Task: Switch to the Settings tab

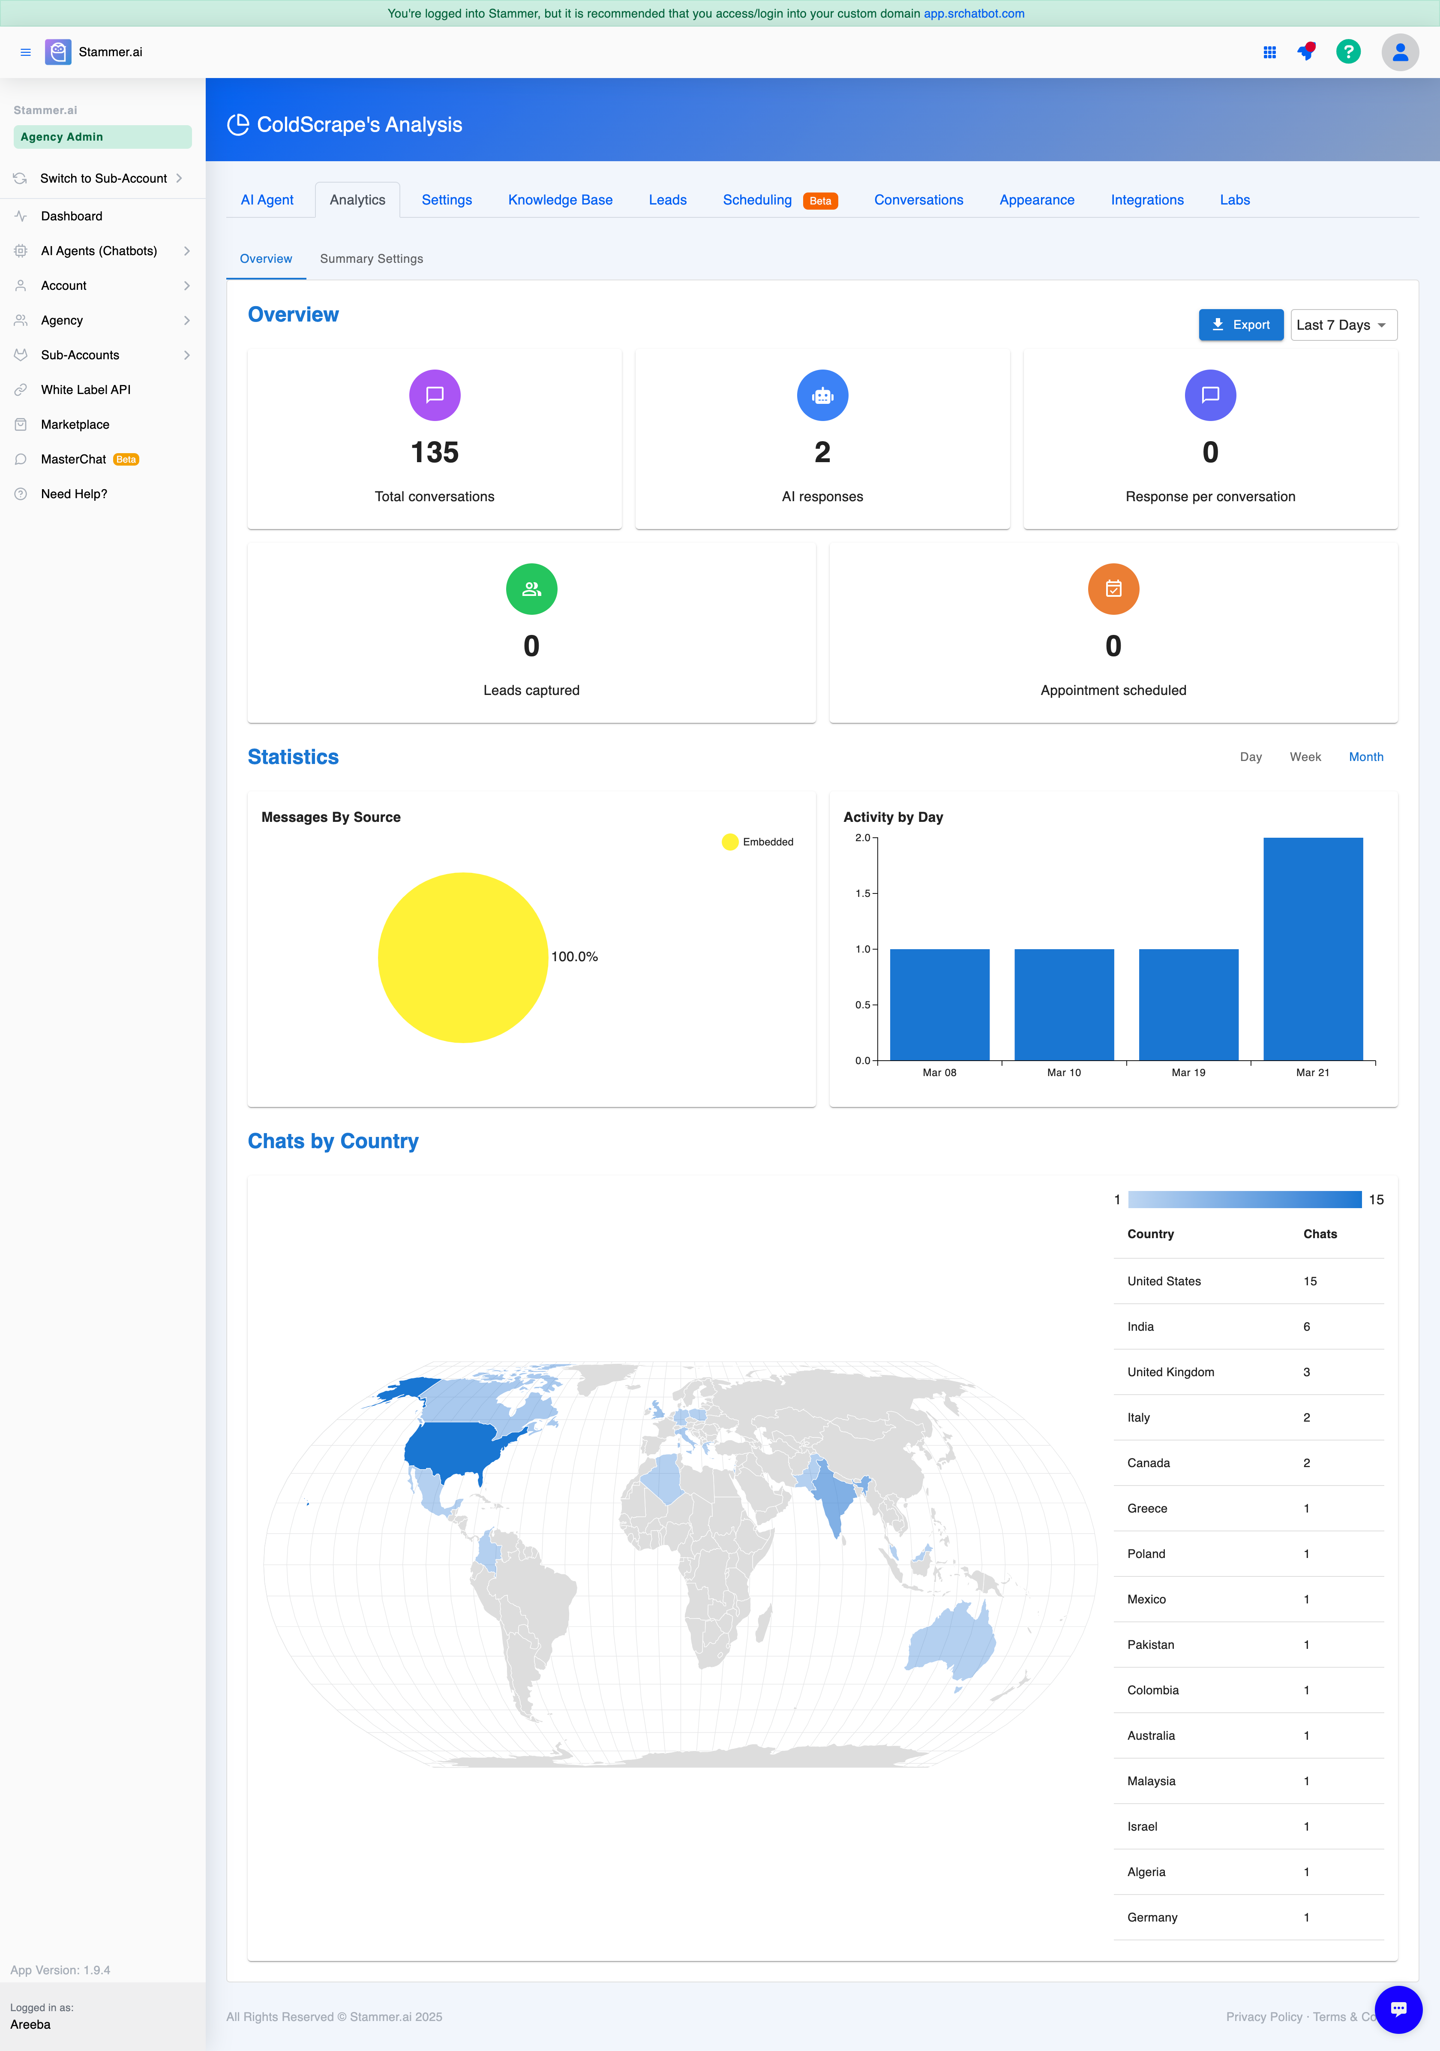Action: (x=447, y=200)
